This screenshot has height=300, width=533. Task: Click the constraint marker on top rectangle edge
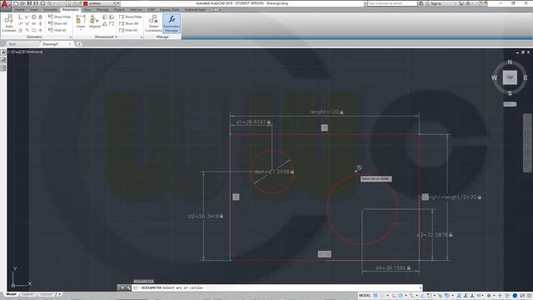pos(325,127)
